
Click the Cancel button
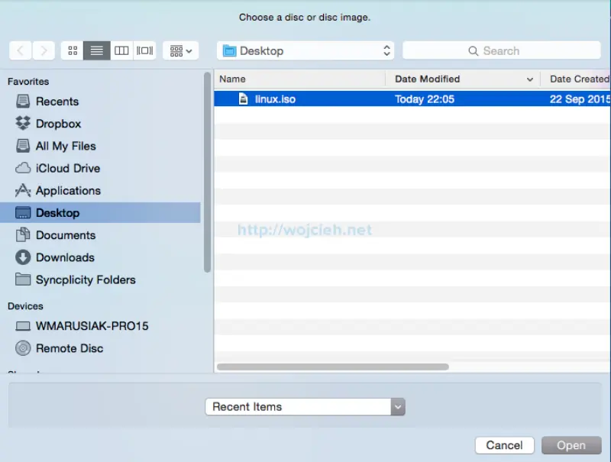point(504,445)
